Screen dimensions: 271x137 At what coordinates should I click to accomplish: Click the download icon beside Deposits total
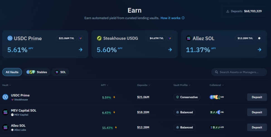(228, 11)
